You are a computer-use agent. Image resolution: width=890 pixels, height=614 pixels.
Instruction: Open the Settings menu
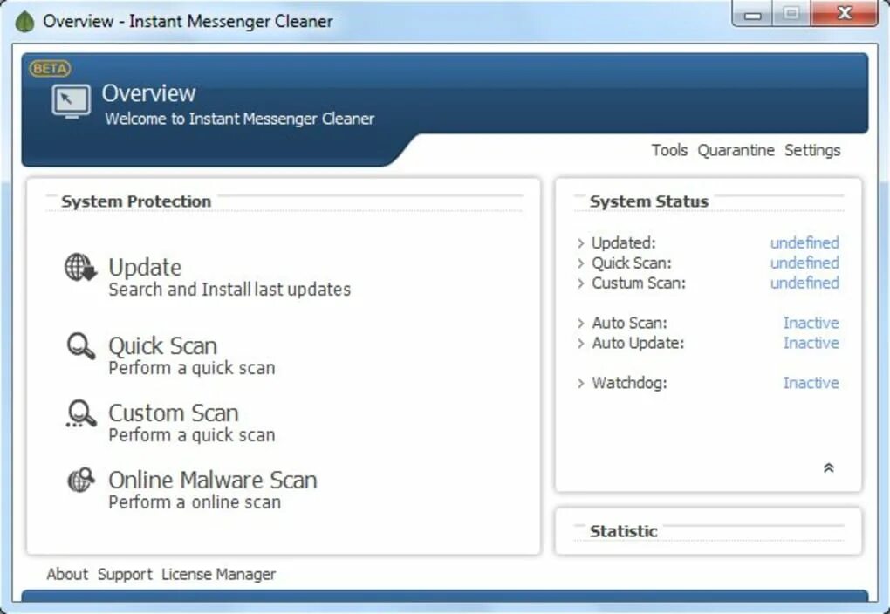[812, 150]
